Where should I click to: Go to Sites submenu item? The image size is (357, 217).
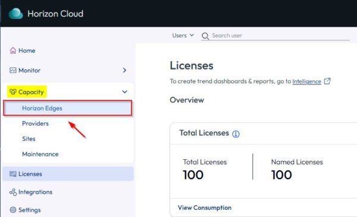(x=29, y=139)
